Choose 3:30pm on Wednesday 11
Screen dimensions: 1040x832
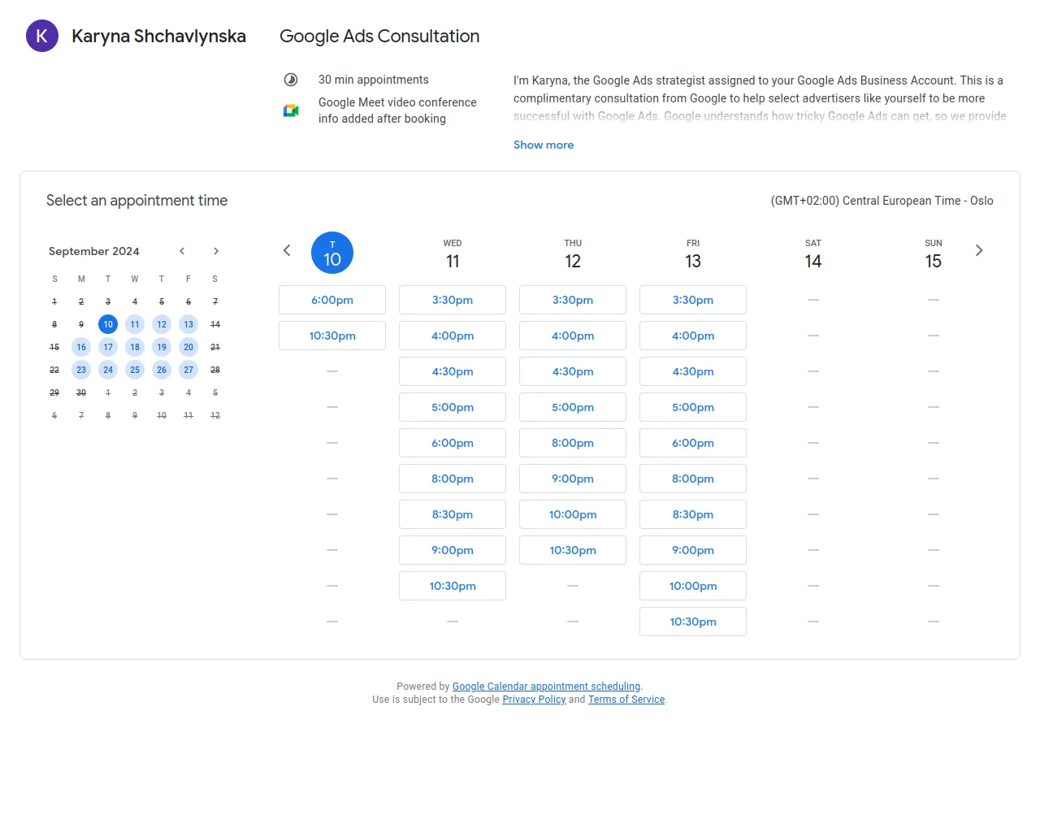tap(453, 300)
